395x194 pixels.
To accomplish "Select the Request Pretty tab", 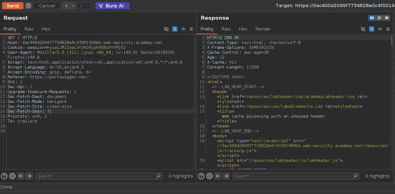I will (10, 29).
